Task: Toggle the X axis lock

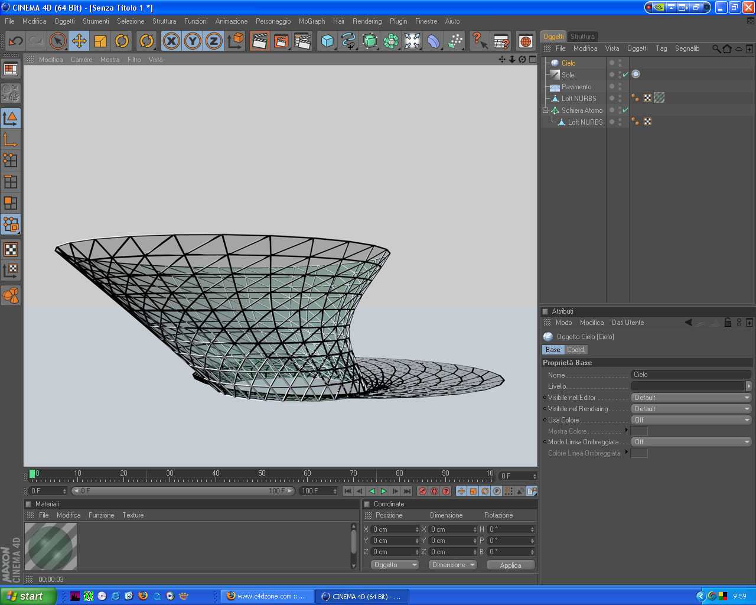Action: (x=171, y=41)
